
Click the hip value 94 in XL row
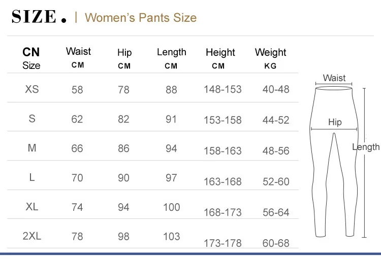tap(123, 207)
